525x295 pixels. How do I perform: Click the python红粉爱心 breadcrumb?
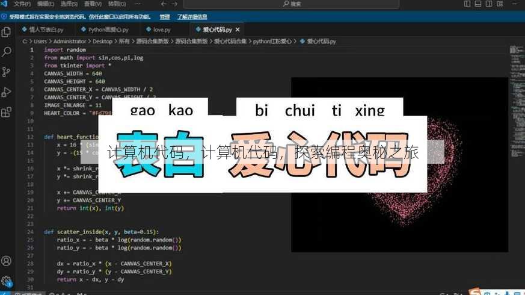click(x=272, y=41)
